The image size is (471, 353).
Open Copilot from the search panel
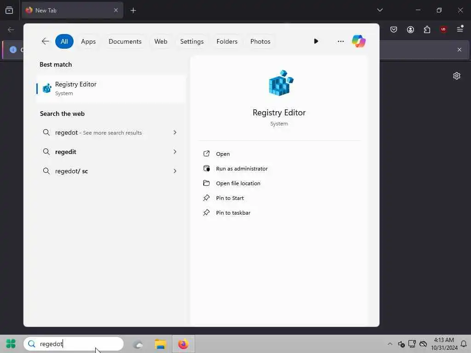point(359,41)
